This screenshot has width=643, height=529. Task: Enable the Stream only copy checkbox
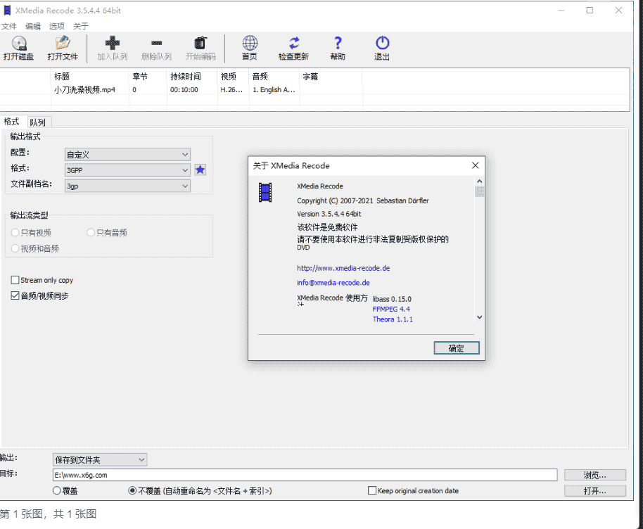(x=15, y=280)
